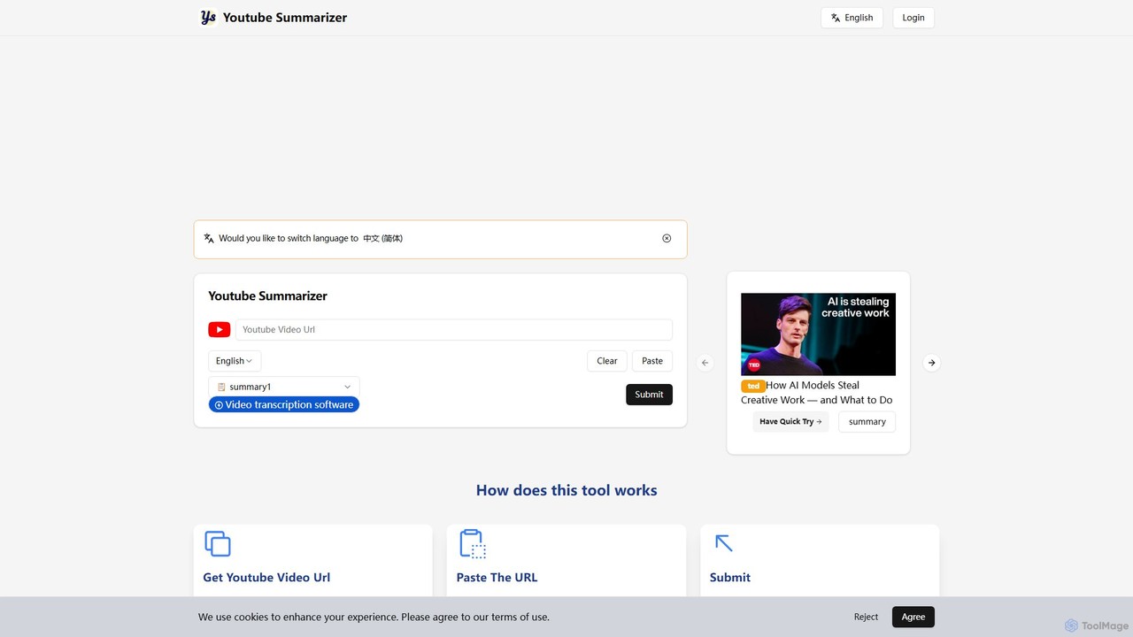This screenshot has height=637, width=1133.
Task: Click the copy icon above Get Youtube Video Url
Action: [x=218, y=543]
